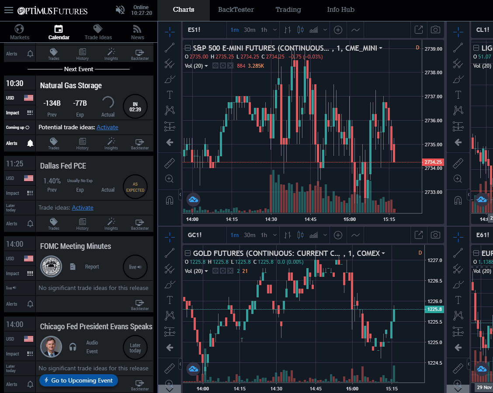
Task: Take a snapshot of the GC1! chart
Action: 435,235
